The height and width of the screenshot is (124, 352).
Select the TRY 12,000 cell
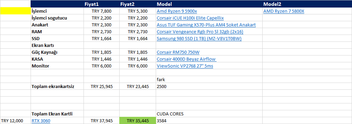(15, 121)
